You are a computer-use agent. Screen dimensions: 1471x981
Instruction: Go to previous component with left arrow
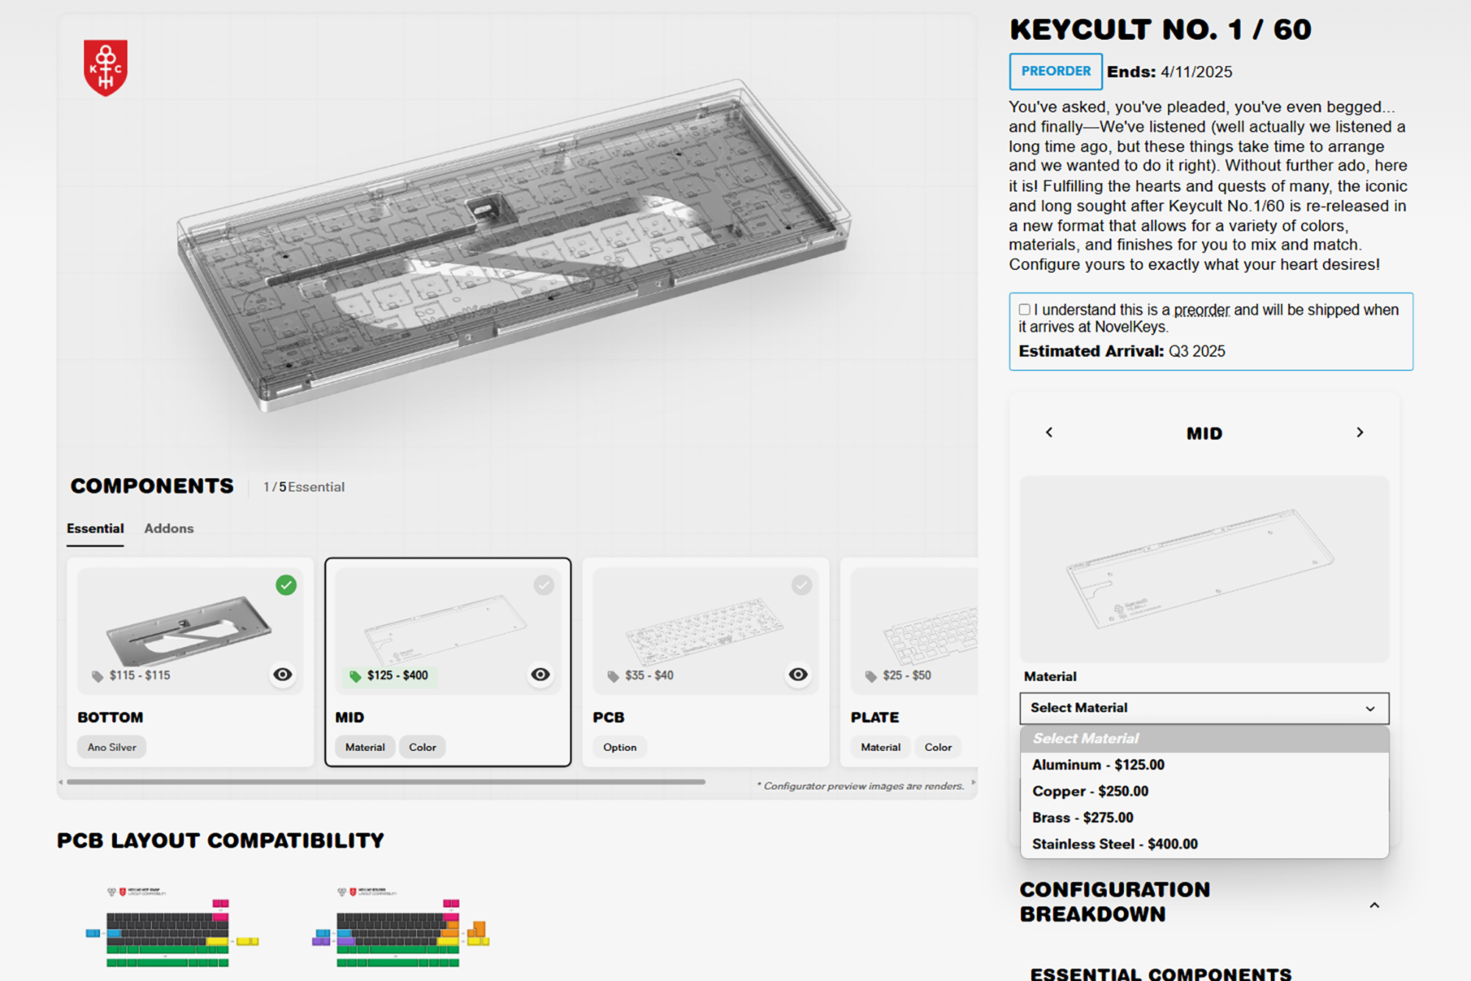tap(1049, 432)
